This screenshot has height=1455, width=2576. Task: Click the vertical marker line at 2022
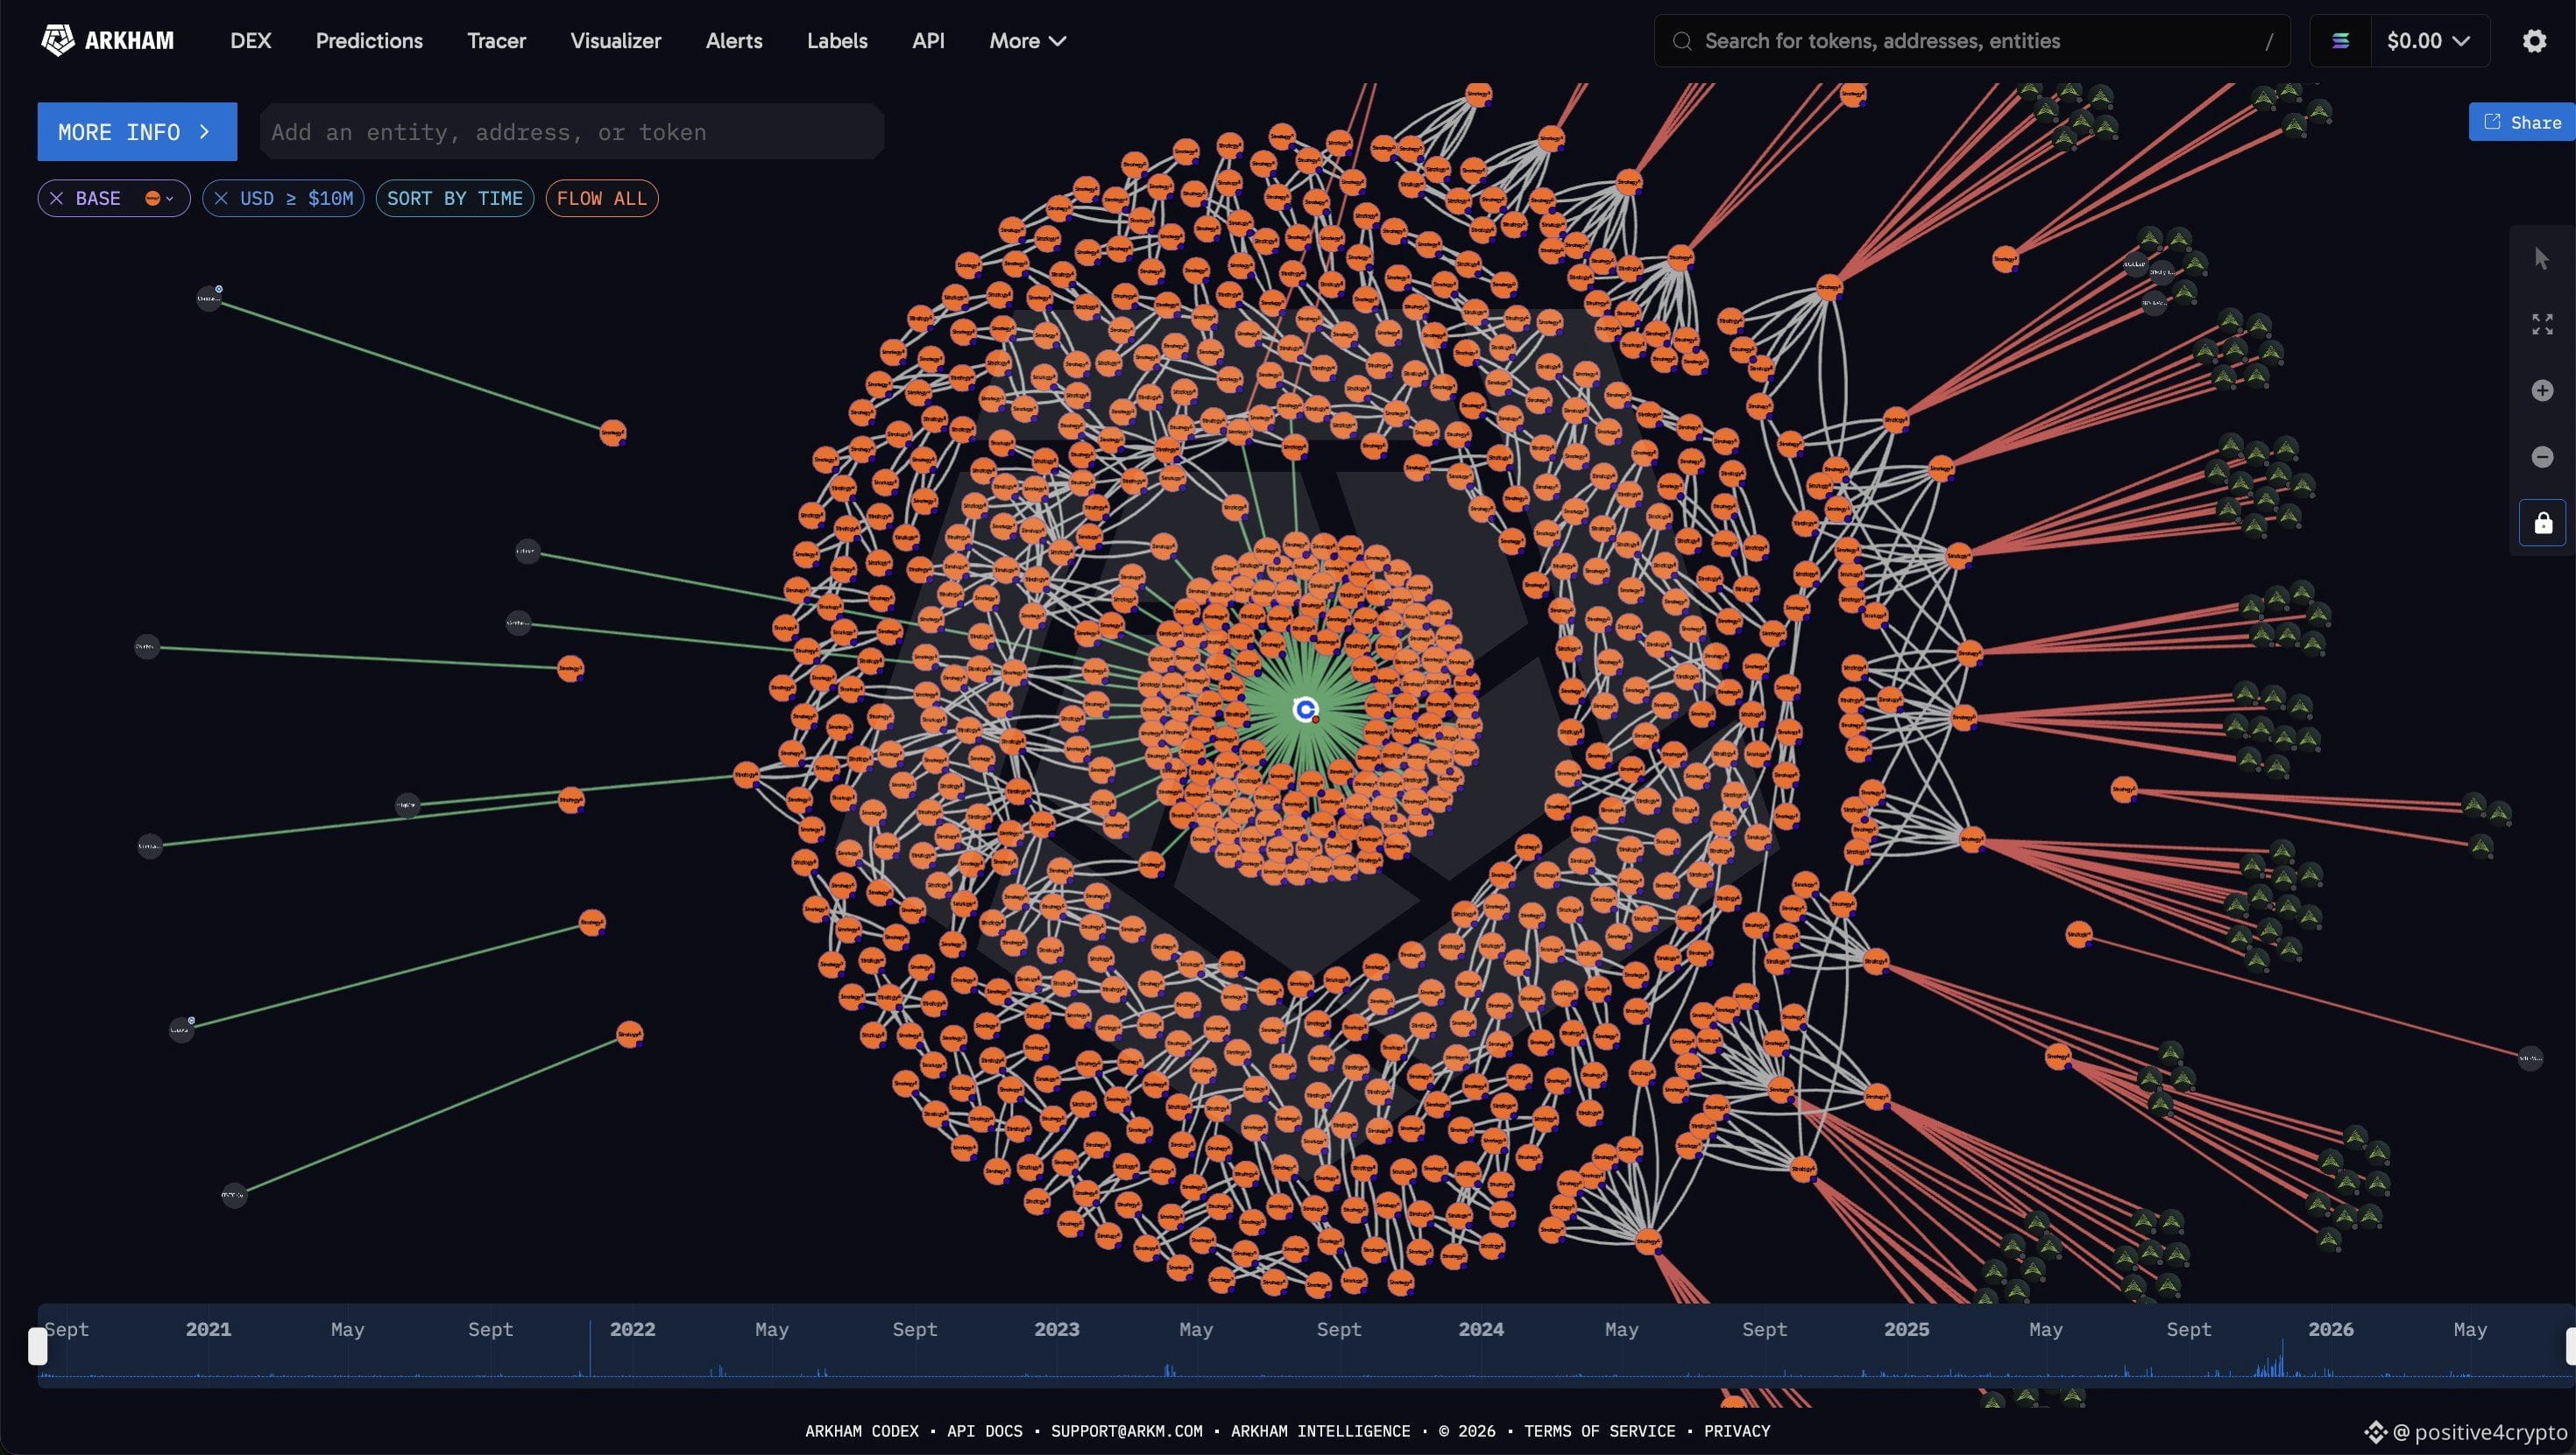[590, 1348]
